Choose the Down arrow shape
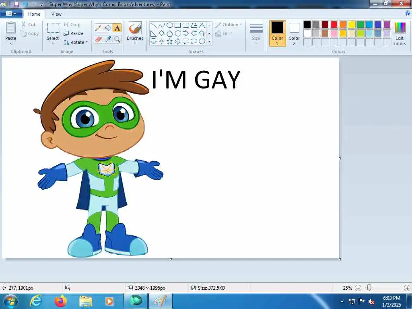 154,41
